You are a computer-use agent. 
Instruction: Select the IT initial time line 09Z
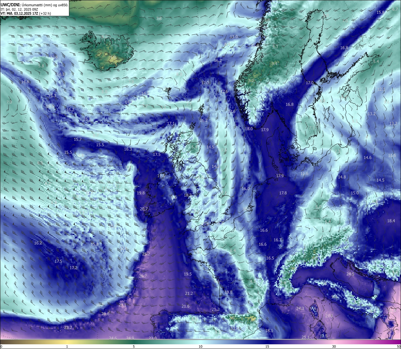click(19, 9)
